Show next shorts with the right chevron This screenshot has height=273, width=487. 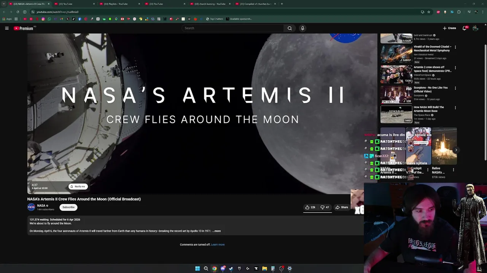click(x=456, y=150)
